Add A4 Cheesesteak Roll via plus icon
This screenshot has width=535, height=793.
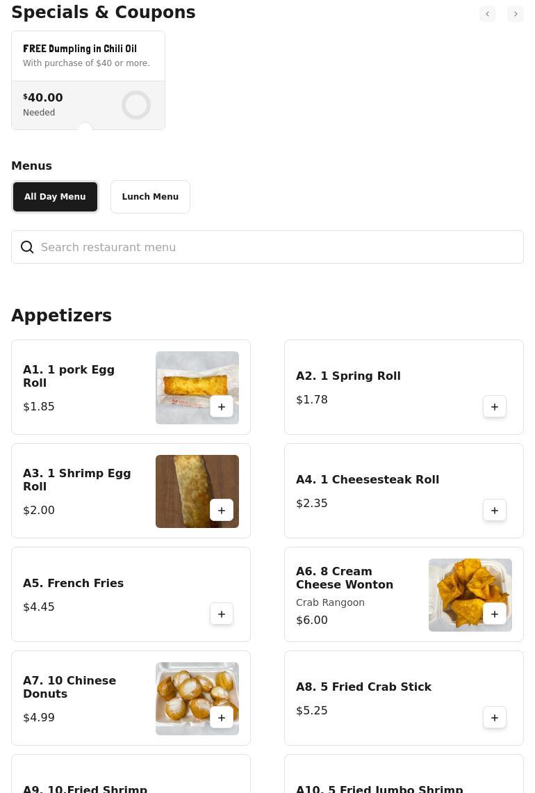coord(495,511)
